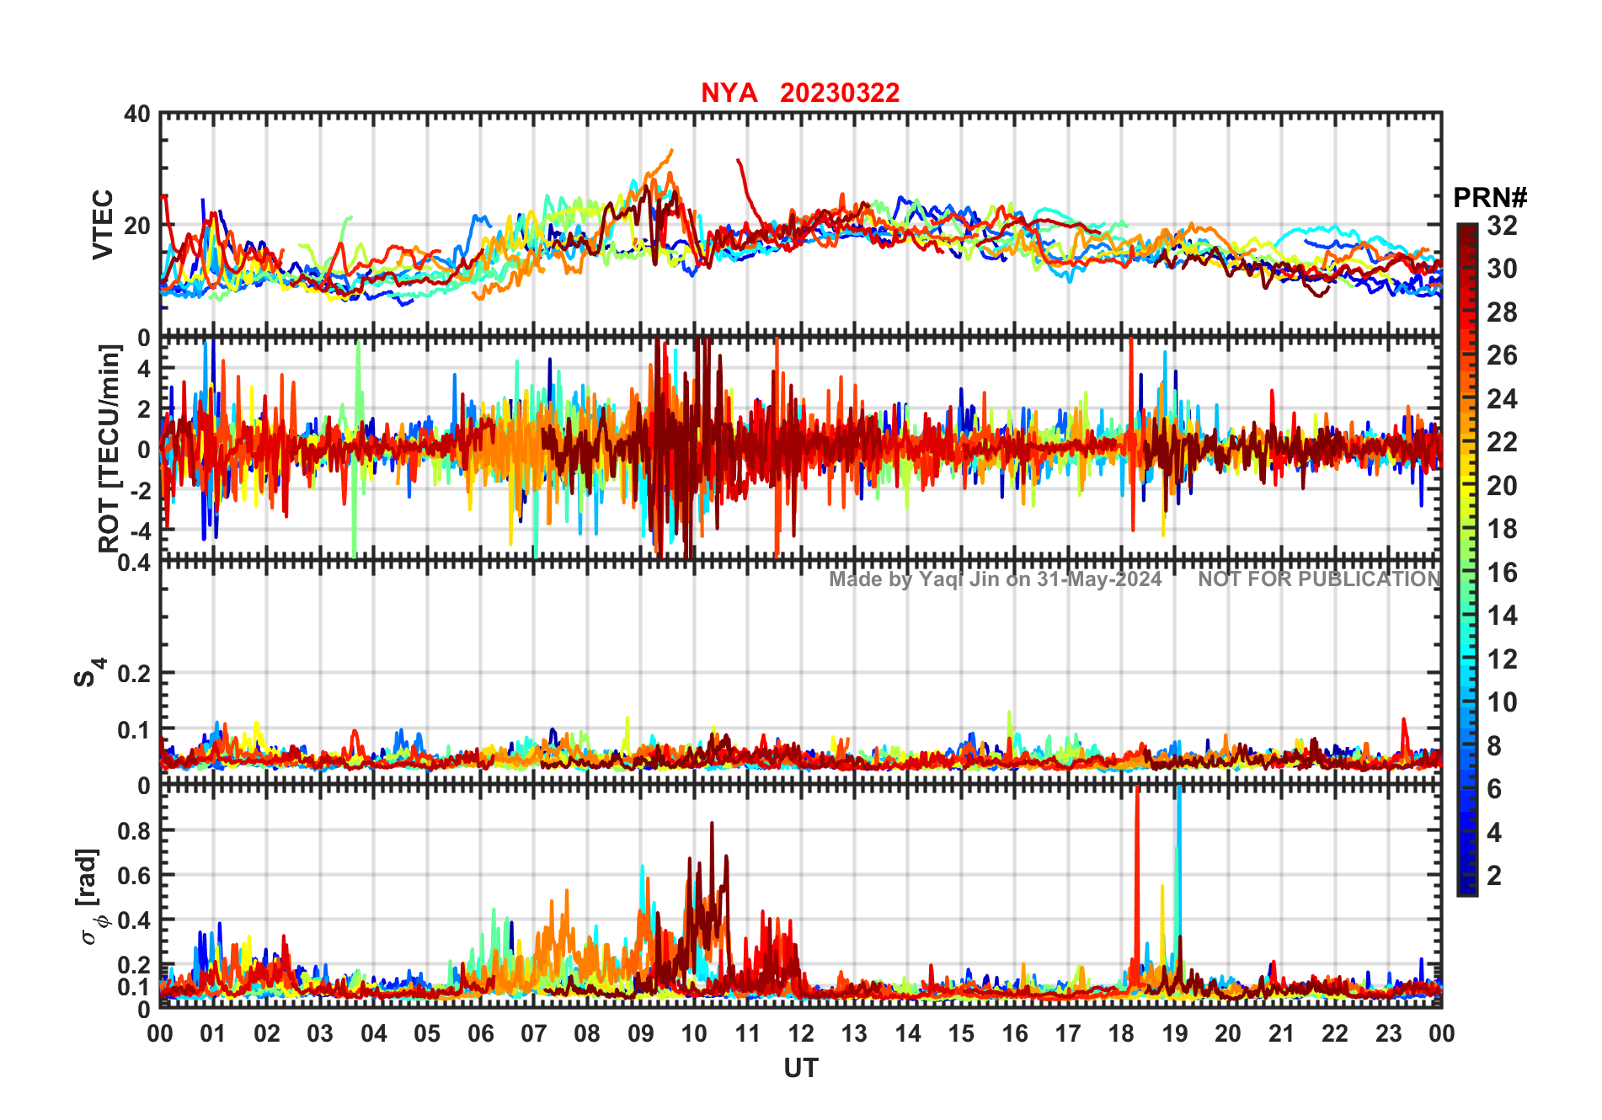Click colorbar tick label '32'
This screenshot has height=1120, width=1602.
(x=1502, y=225)
